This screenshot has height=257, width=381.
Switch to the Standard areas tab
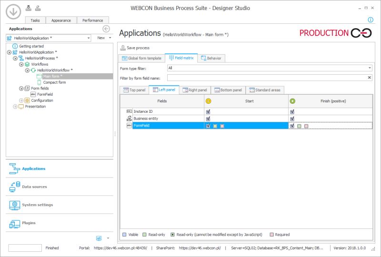[x=265, y=90]
